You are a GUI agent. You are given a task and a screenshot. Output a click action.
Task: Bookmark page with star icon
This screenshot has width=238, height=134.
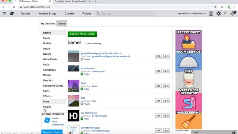pyautogui.click(x=215, y=7)
